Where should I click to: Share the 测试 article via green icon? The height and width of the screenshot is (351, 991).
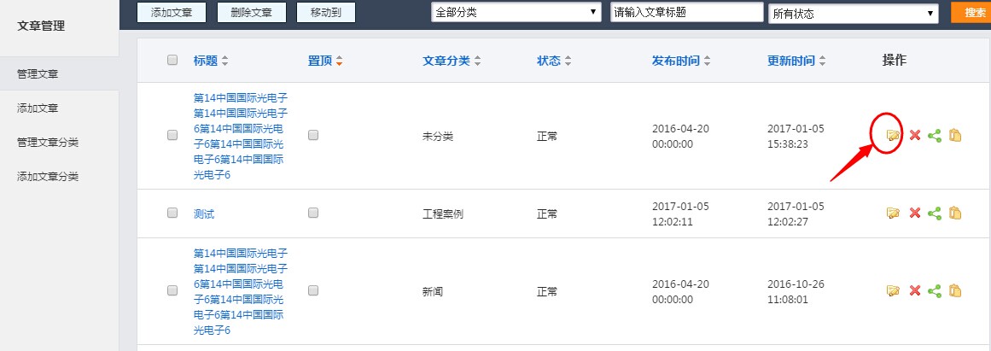coord(935,214)
